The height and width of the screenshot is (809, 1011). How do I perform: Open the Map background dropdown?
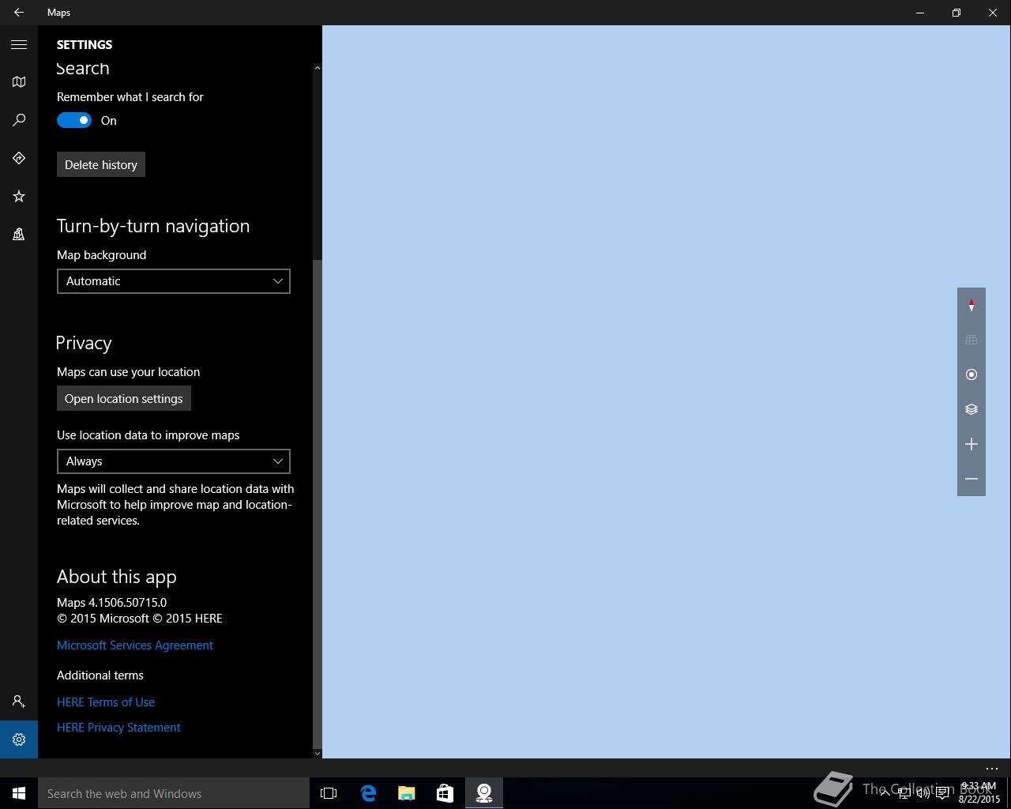point(174,281)
